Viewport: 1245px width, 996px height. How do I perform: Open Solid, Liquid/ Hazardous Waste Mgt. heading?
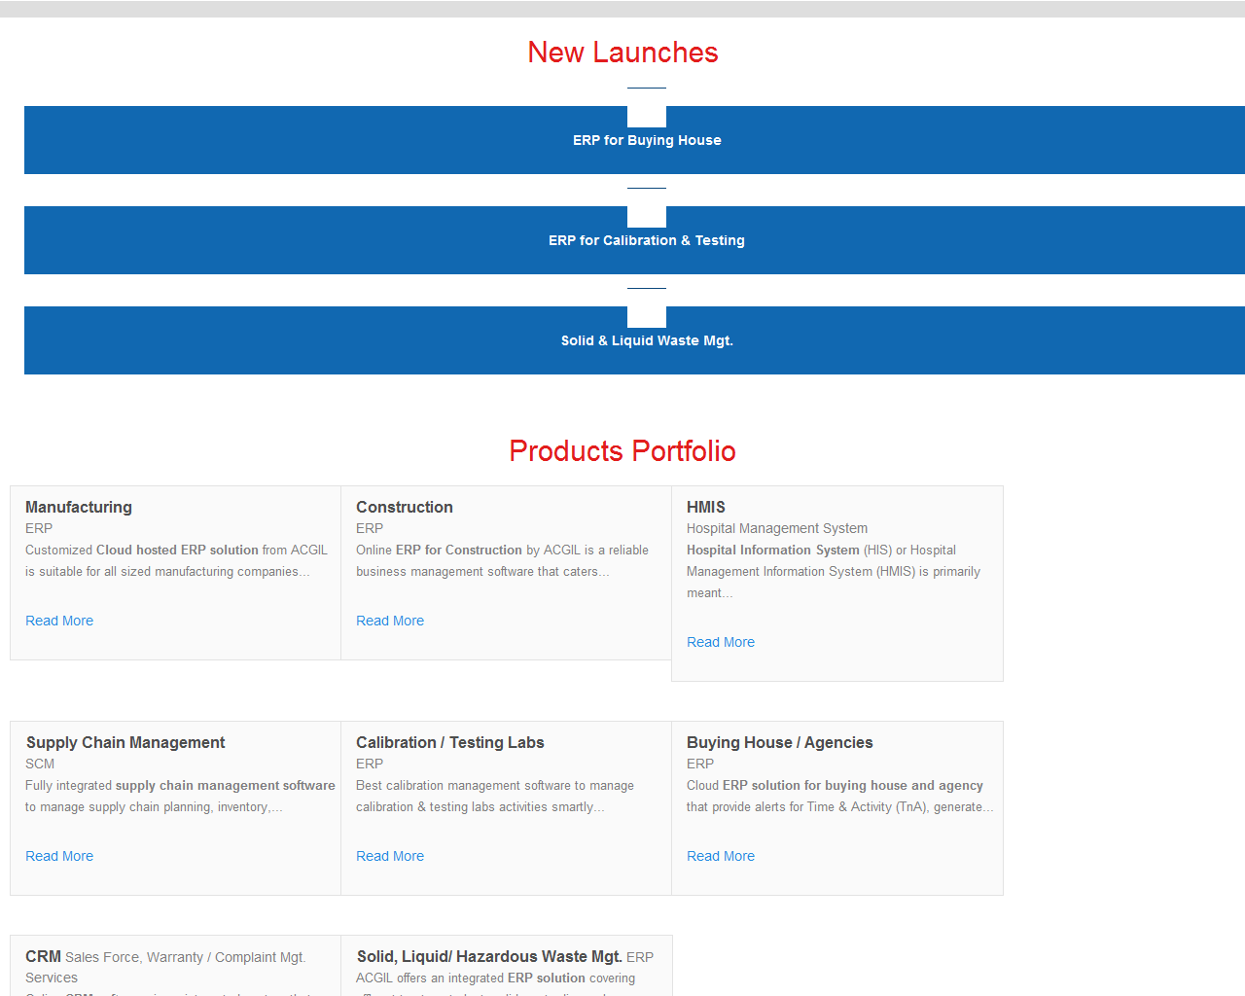489,956
